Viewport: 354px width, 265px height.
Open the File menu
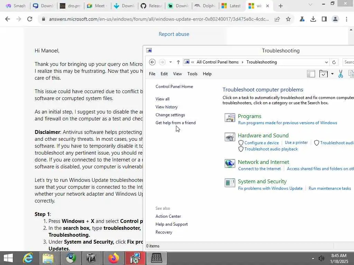[152, 74]
